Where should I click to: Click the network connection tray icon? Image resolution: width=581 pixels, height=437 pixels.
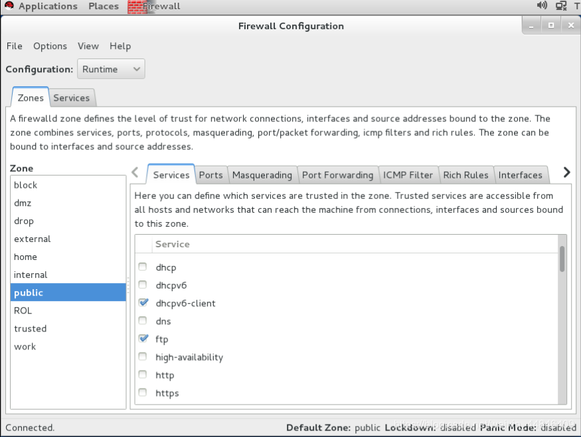[561, 6]
